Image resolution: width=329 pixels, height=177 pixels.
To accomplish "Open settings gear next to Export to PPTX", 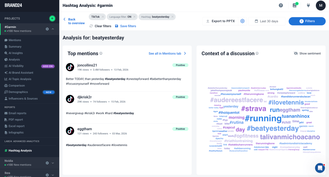I will click(x=242, y=21).
